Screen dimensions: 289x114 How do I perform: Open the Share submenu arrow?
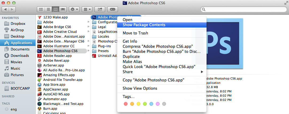click(x=202, y=72)
